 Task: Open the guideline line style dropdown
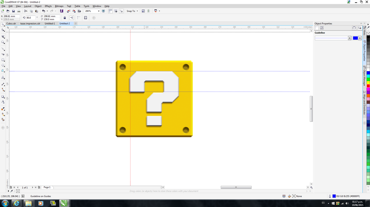pos(350,38)
